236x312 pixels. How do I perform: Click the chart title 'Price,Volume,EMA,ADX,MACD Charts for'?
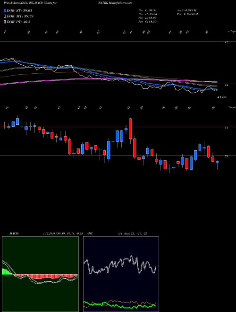pos(30,3)
